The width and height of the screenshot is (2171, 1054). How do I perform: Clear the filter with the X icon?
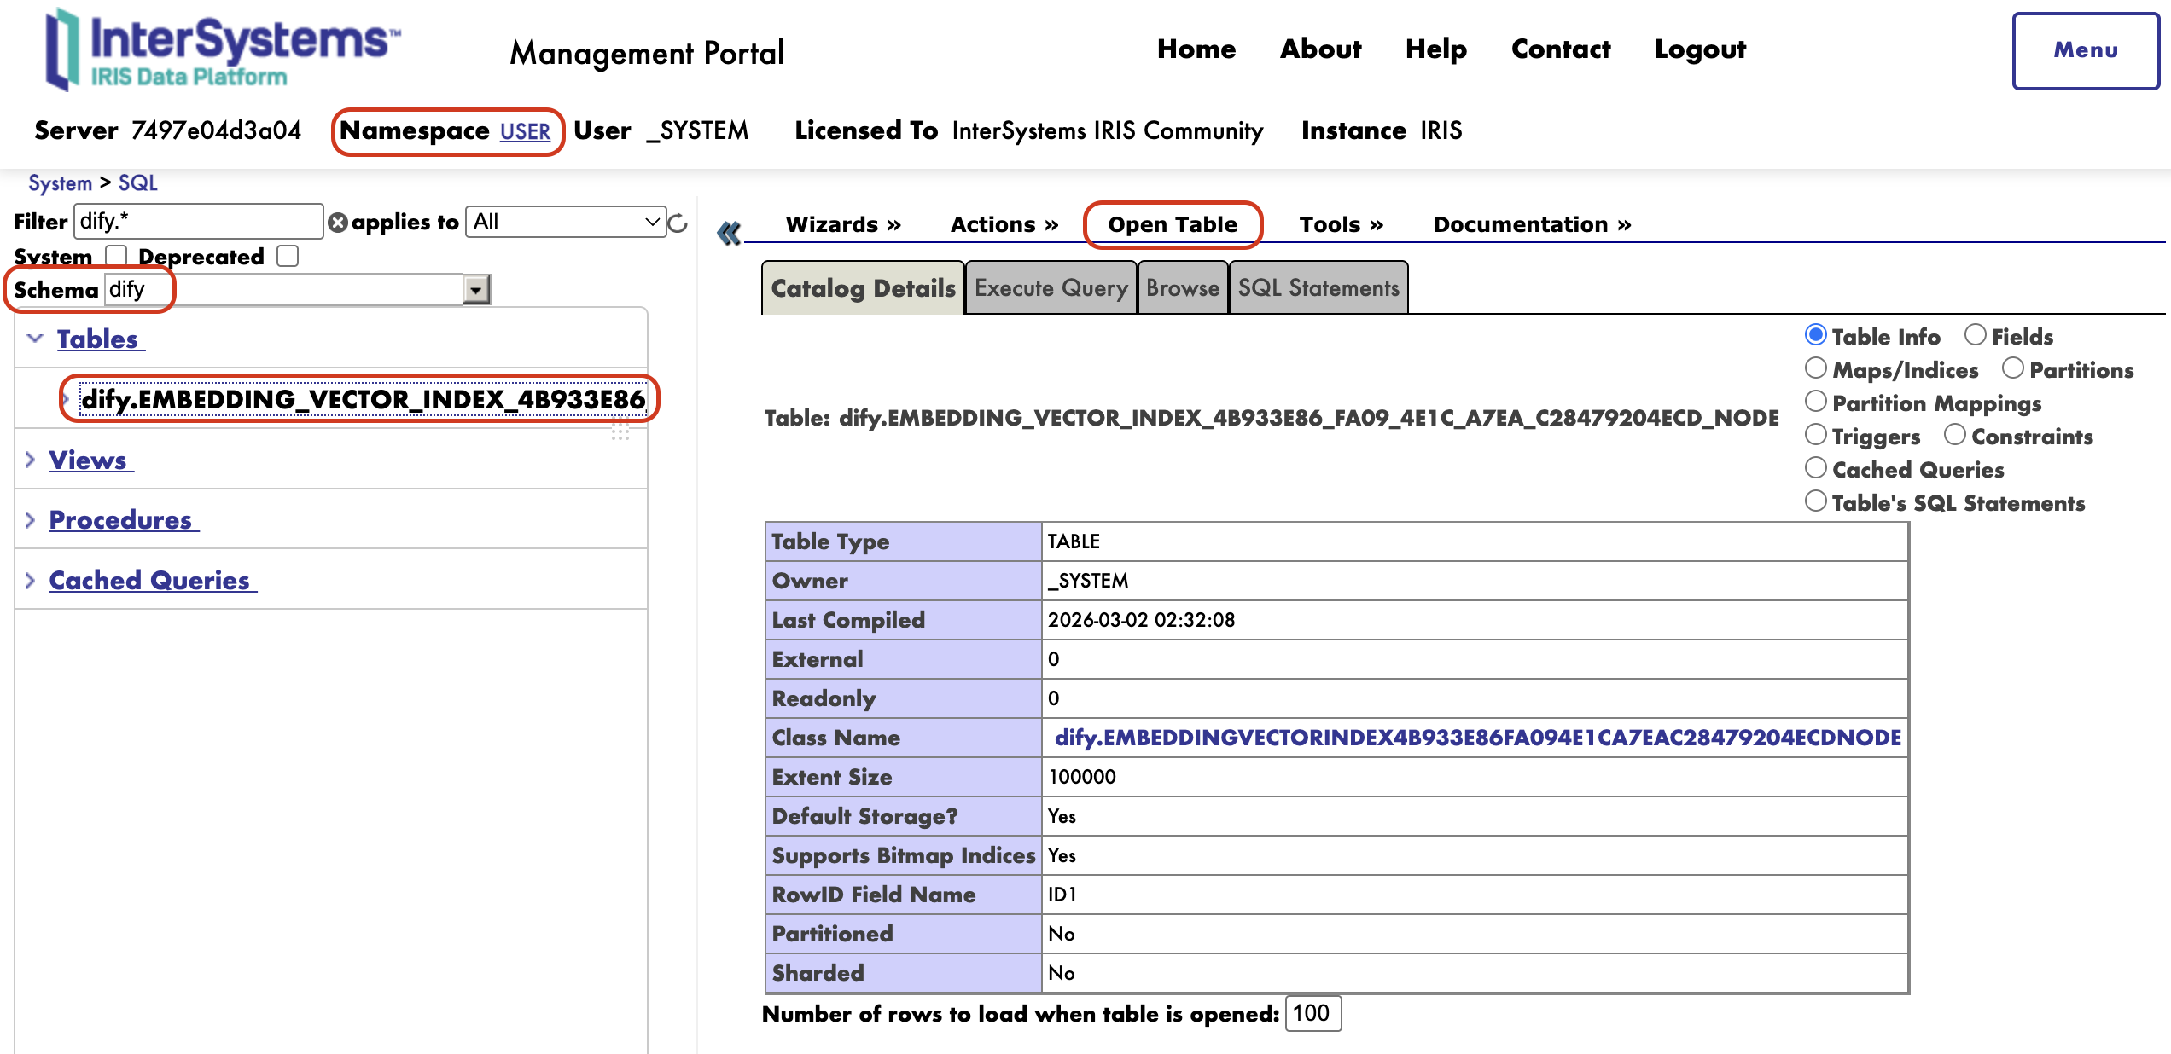338,223
